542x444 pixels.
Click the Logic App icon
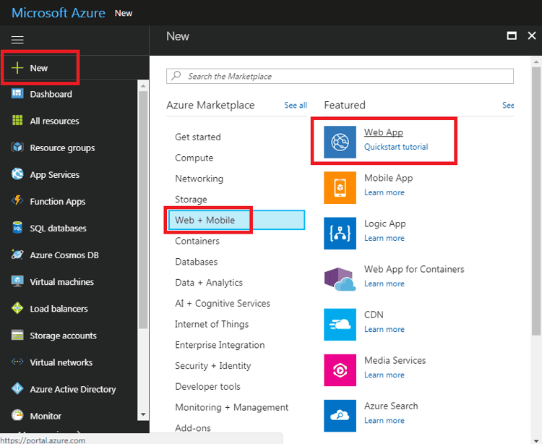click(x=340, y=233)
